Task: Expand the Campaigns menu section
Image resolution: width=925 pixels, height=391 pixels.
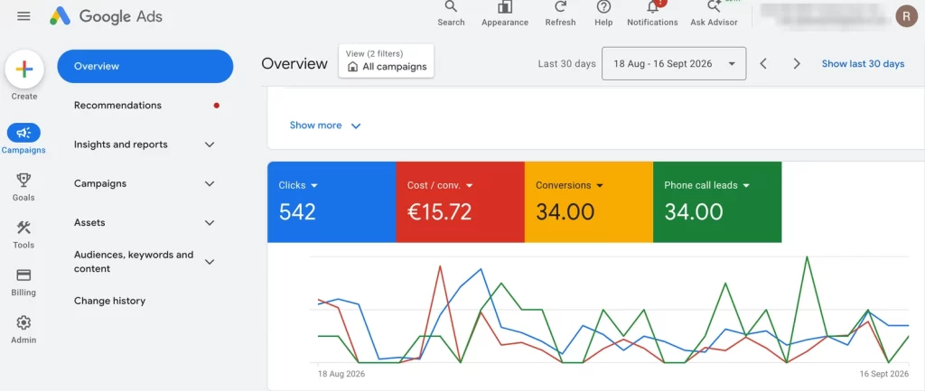Action: pos(210,183)
